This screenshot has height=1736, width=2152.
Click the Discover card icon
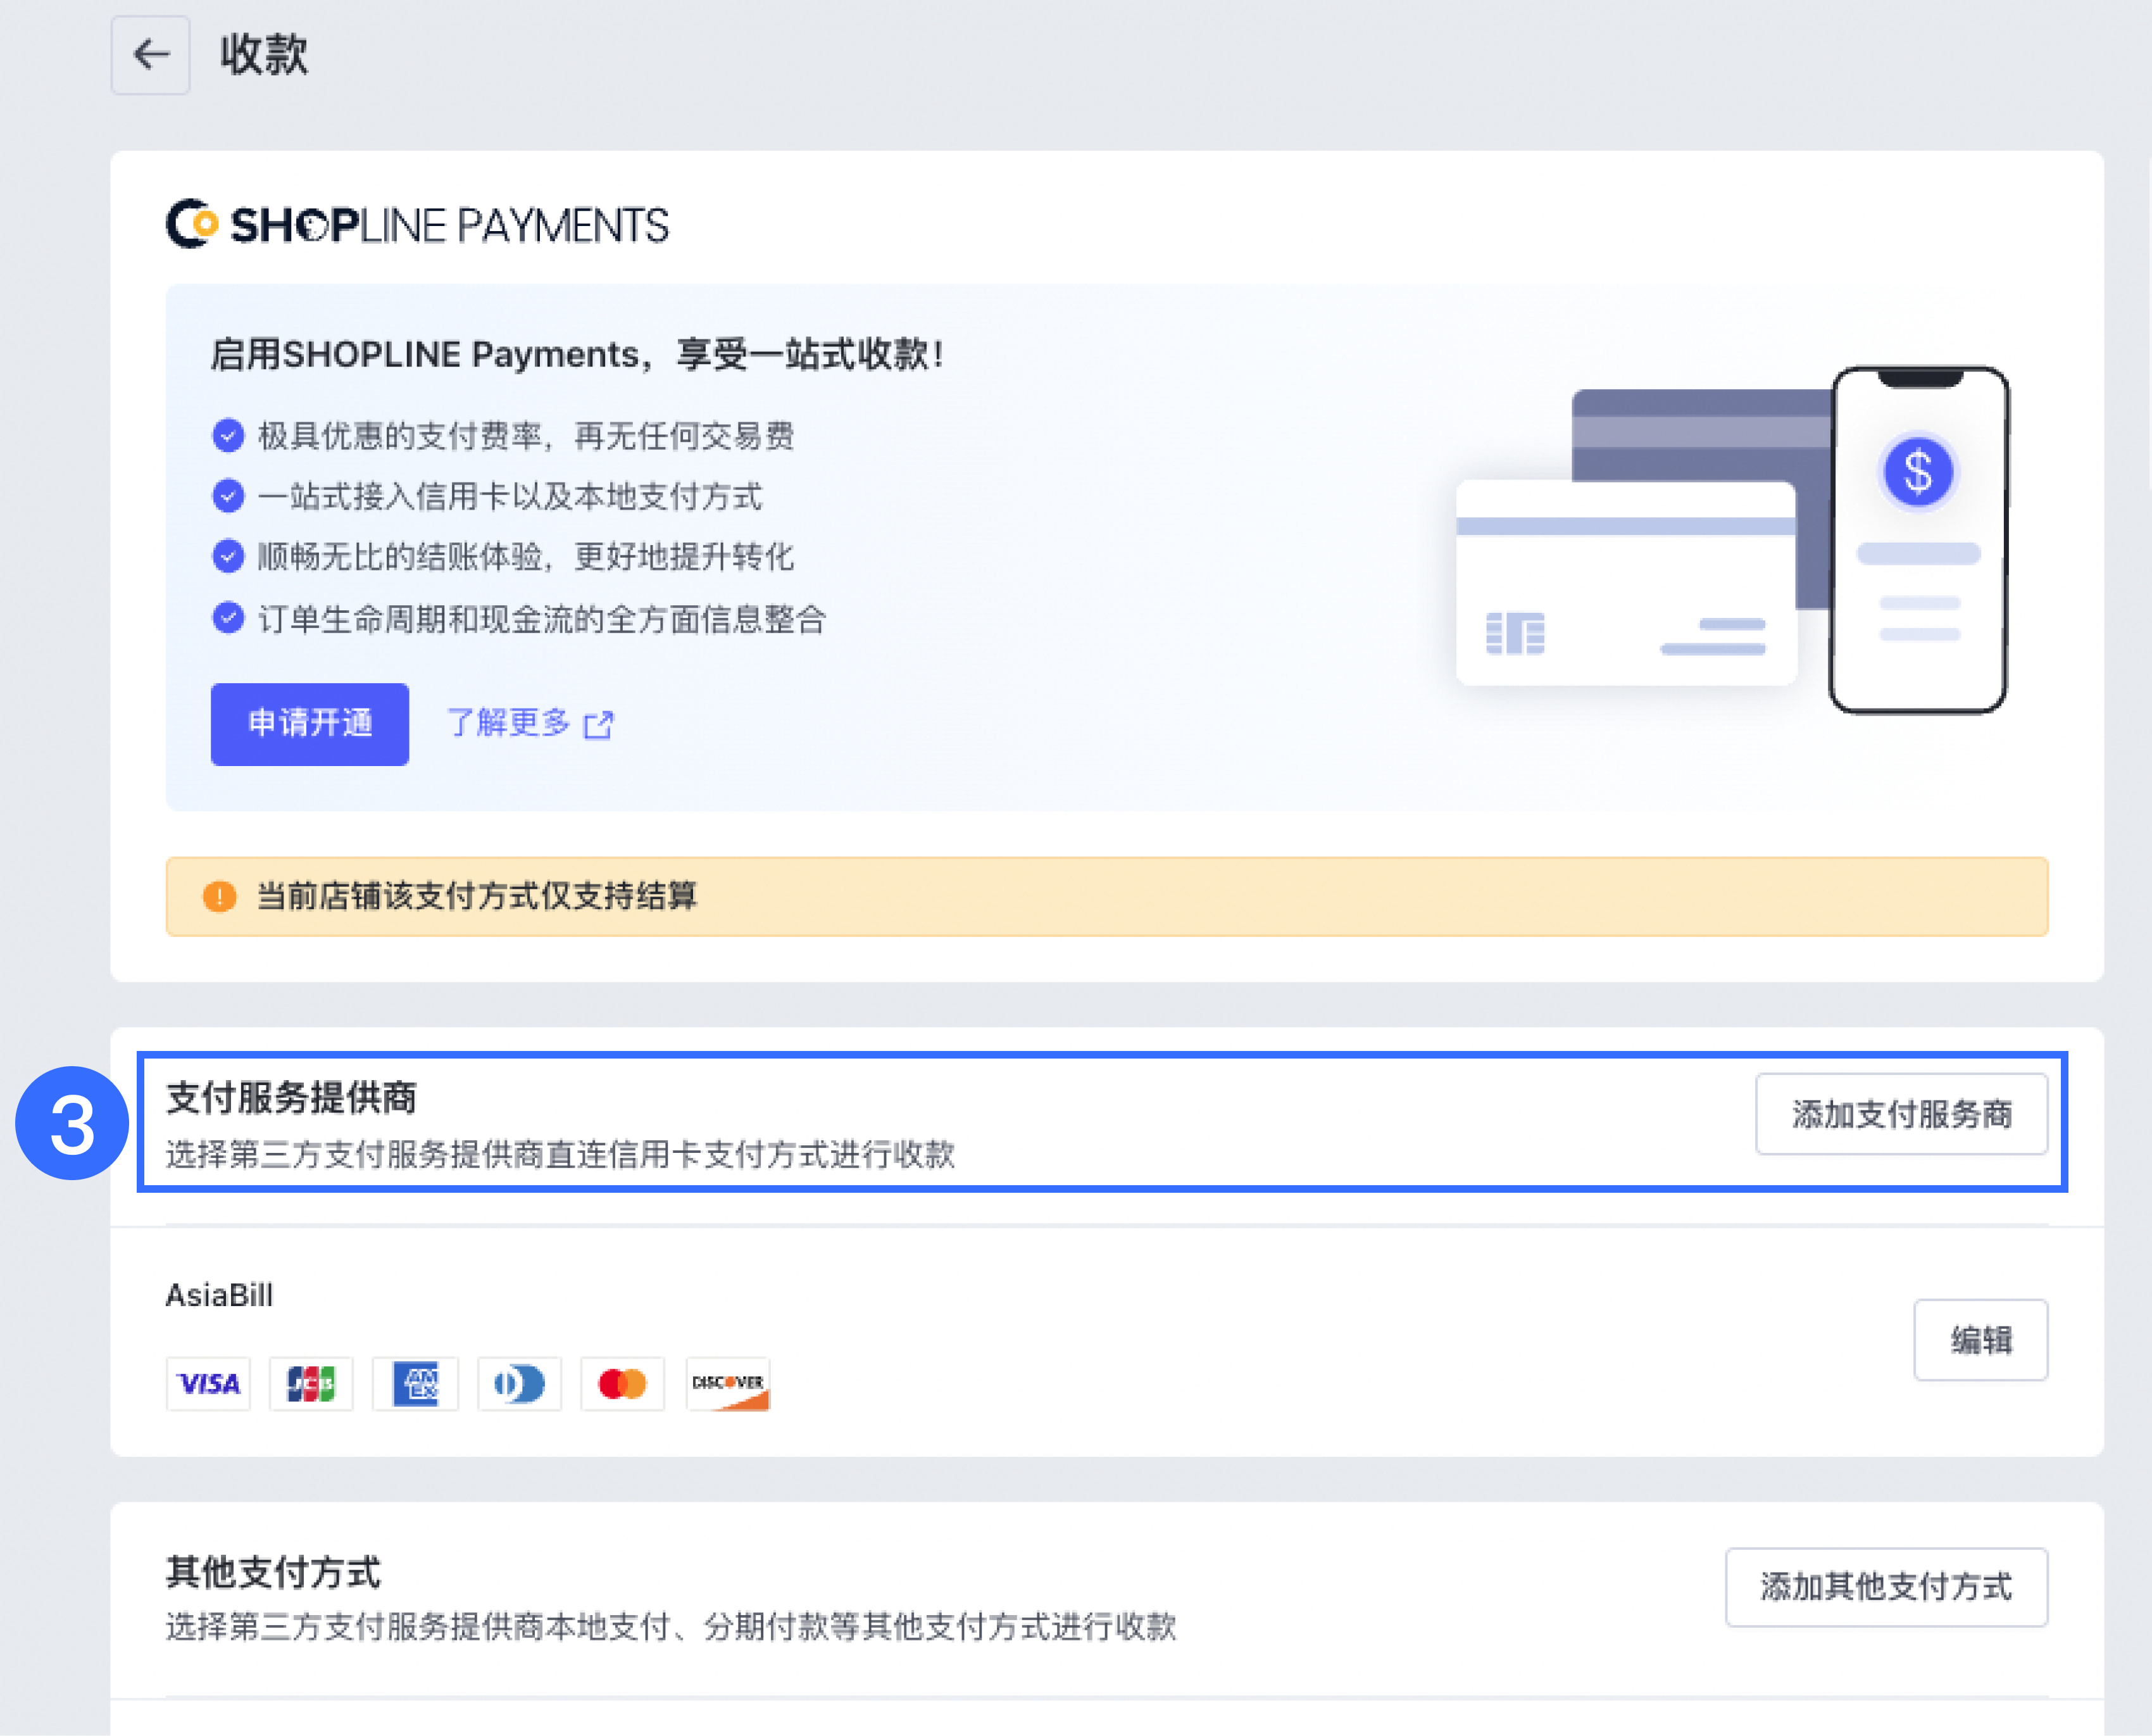click(x=728, y=1384)
